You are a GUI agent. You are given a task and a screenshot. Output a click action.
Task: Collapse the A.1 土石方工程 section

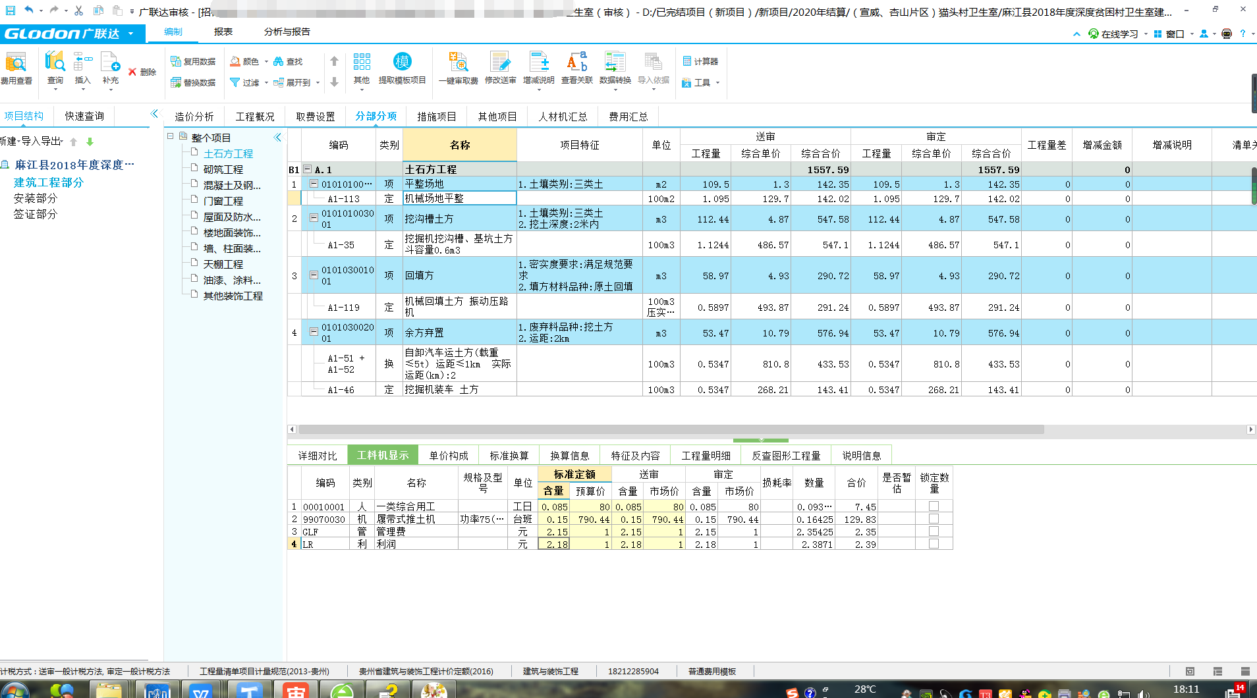tap(307, 169)
